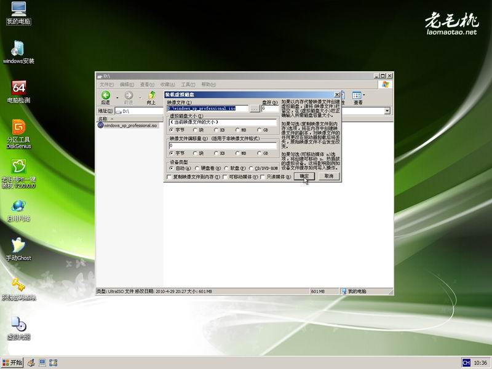Image resolution: width=492 pixels, height=369 pixels.
Task: Enable 复制映像文件到内存 checkbox
Action: click(169, 177)
